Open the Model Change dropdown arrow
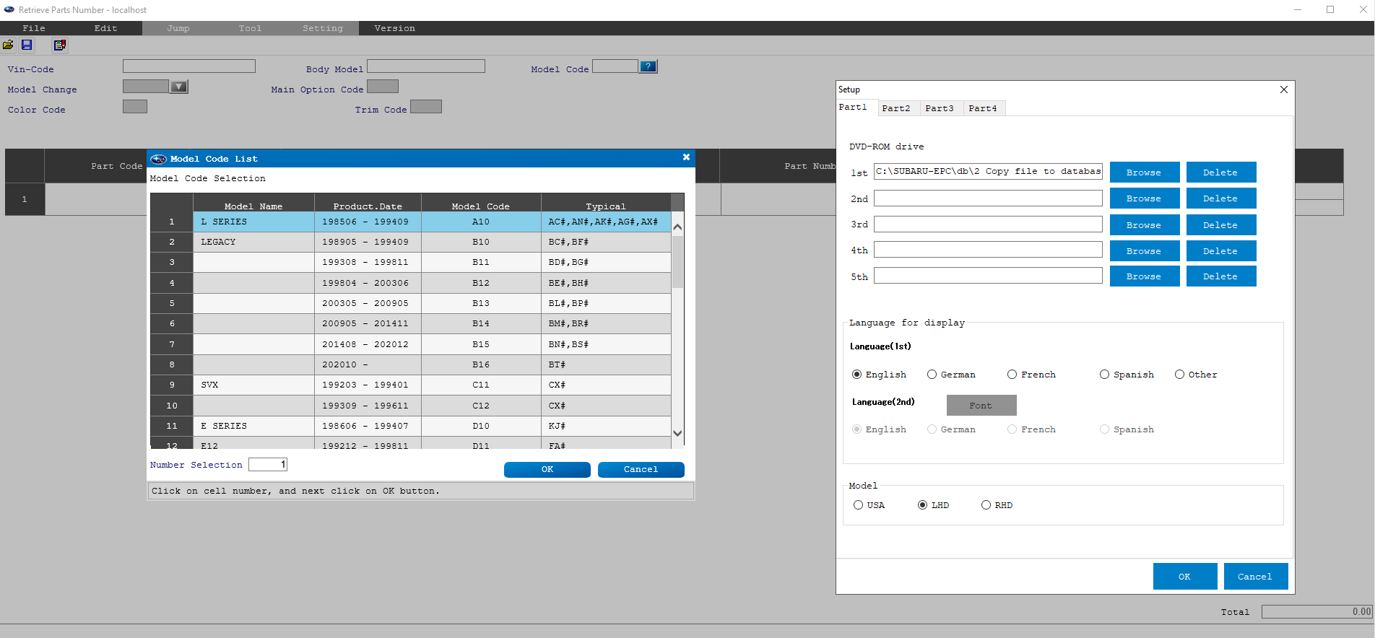1375x638 pixels. (x=179, y=87)
